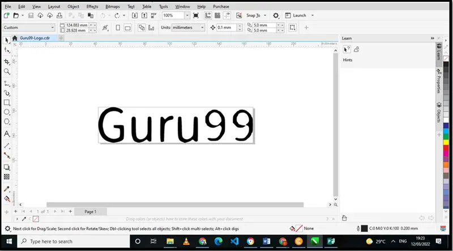
Task: Toggle Show guidelines button
Action: click(x=227, y=16)
